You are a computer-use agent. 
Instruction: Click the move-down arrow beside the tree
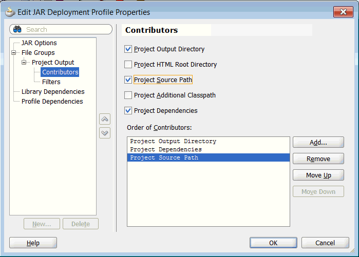105,133
